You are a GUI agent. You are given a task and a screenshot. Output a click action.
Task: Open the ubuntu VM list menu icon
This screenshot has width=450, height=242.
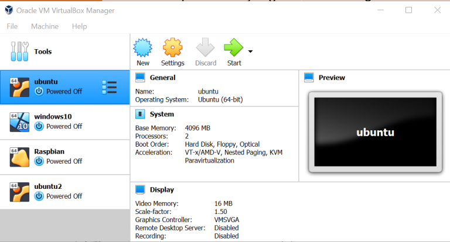pos(109,87)
